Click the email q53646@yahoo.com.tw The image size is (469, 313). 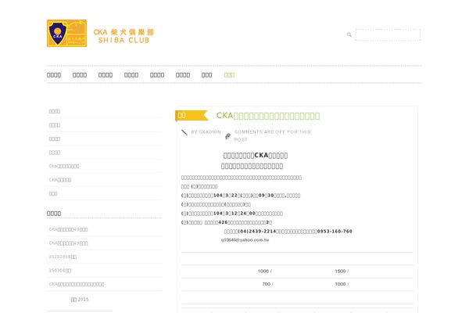(x=245, y=240)
